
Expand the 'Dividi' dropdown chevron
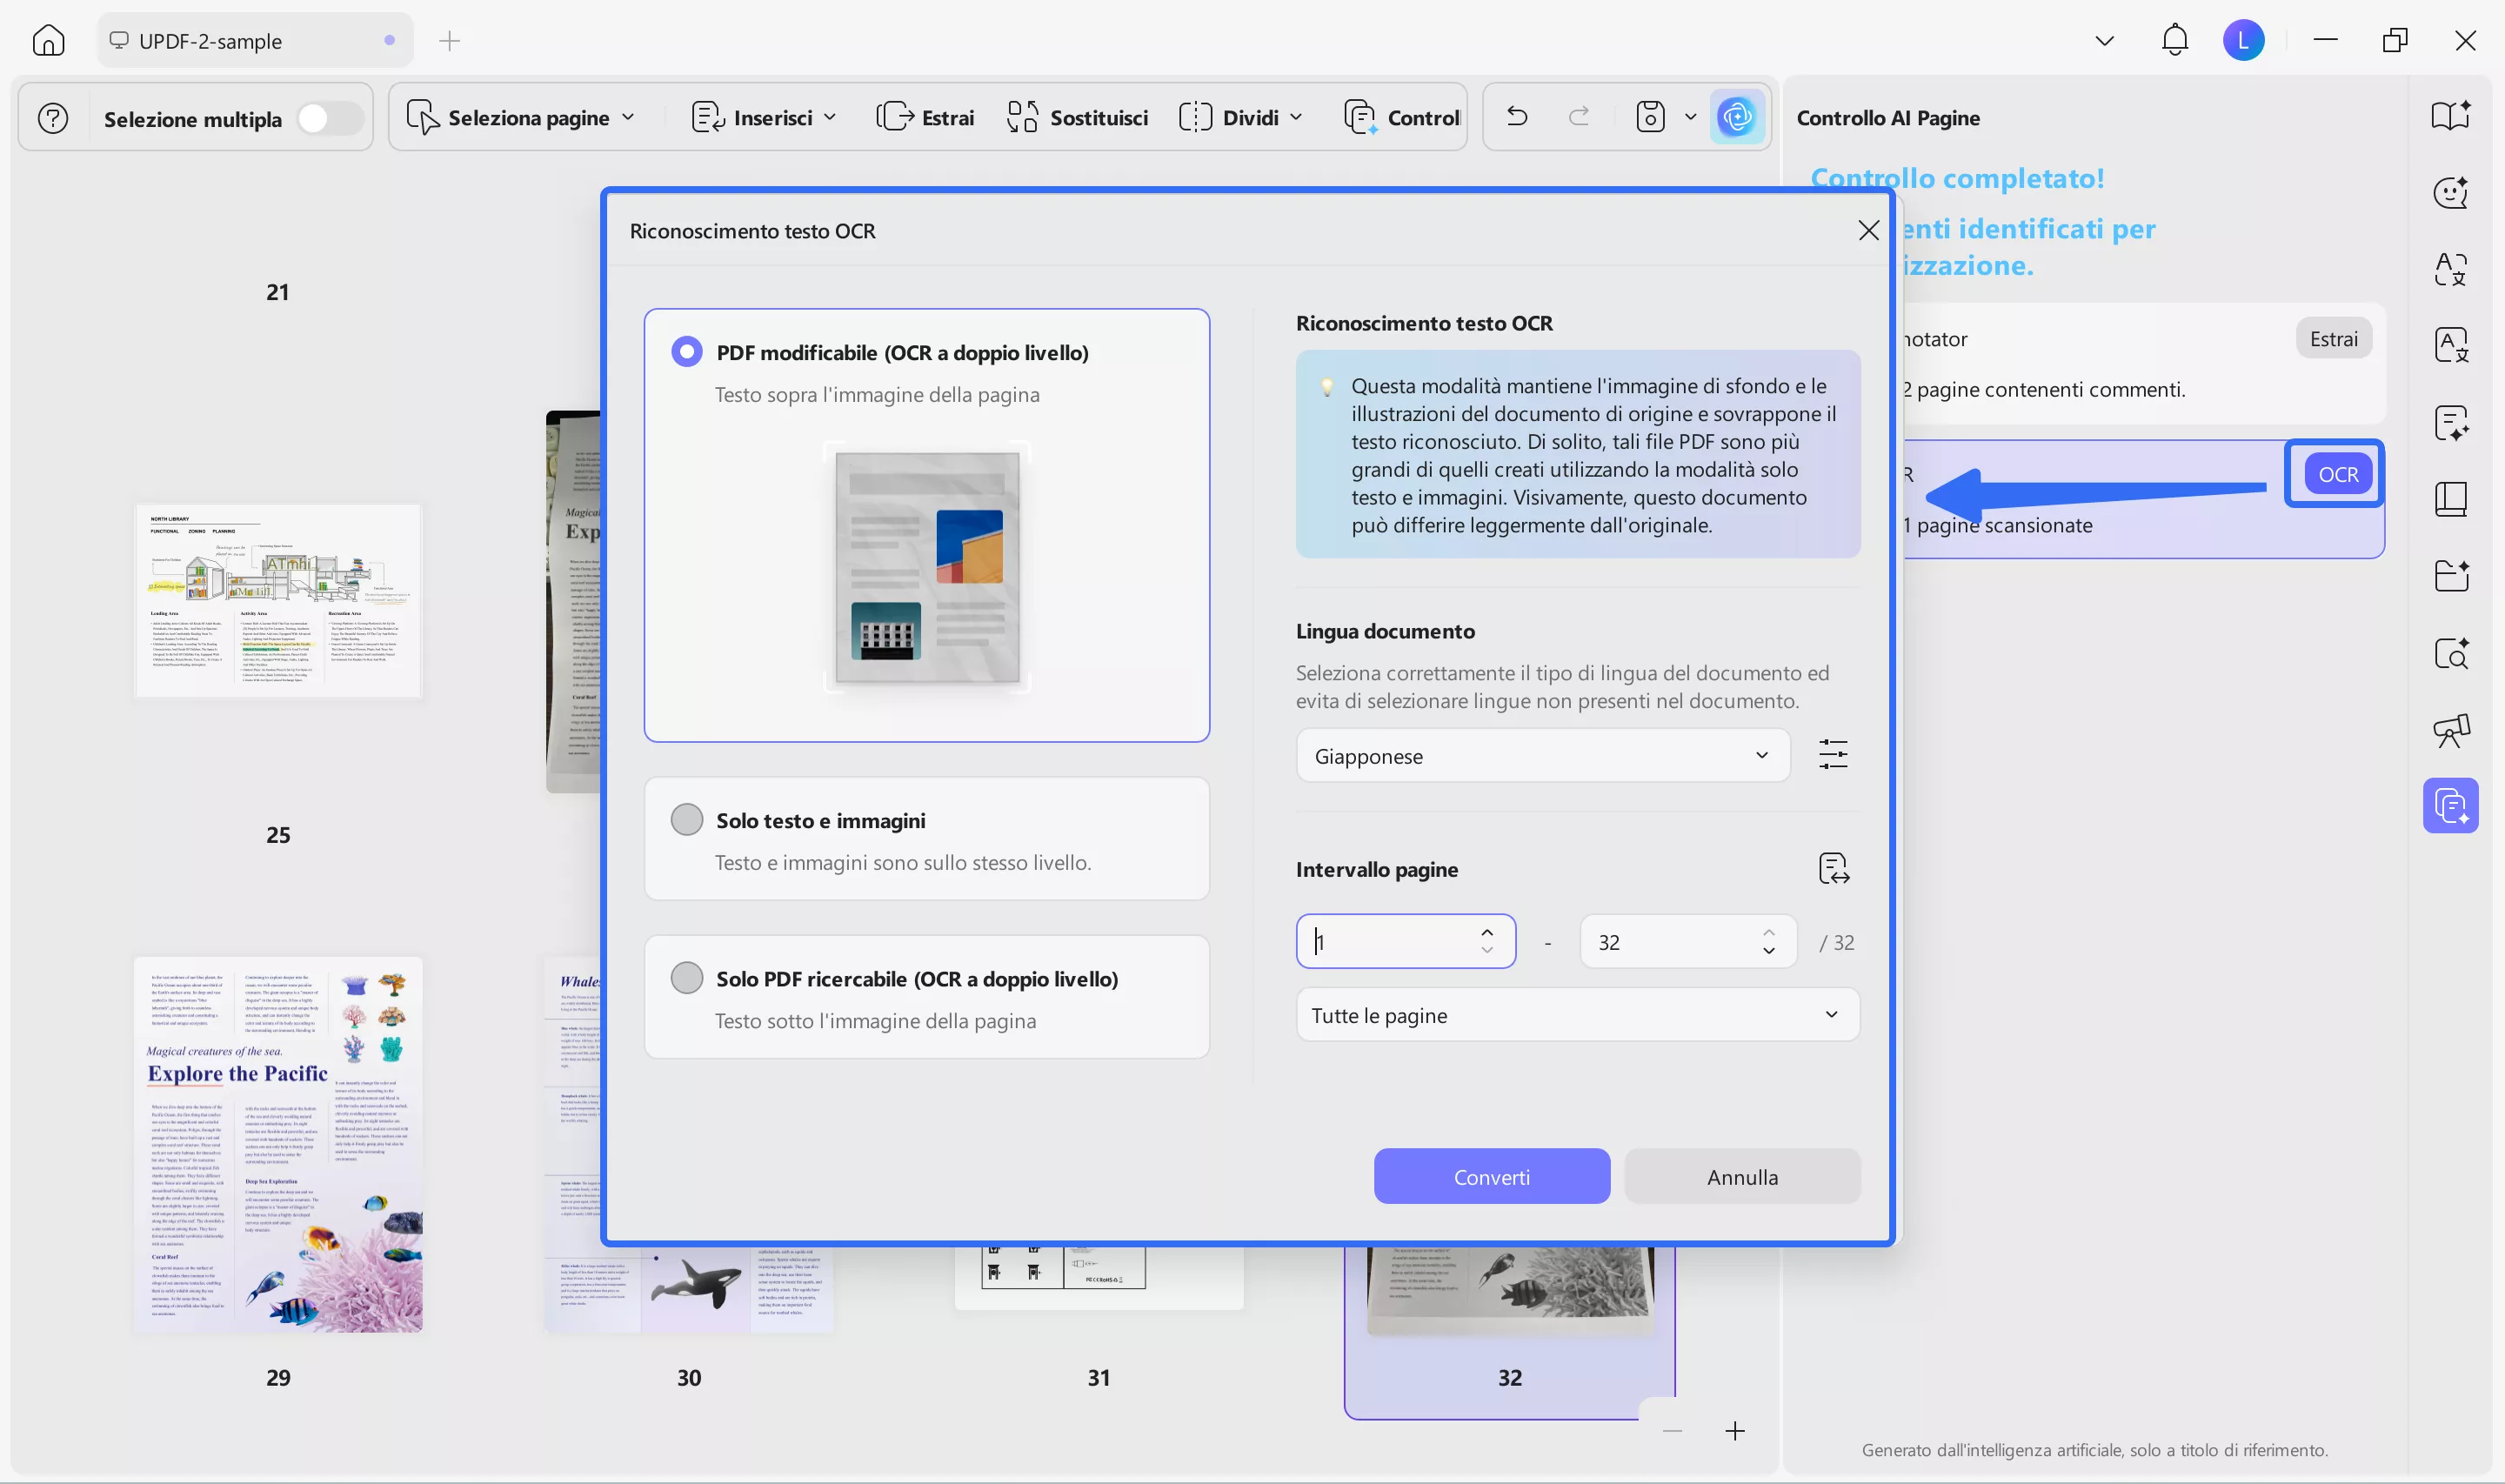point(1298,117)
